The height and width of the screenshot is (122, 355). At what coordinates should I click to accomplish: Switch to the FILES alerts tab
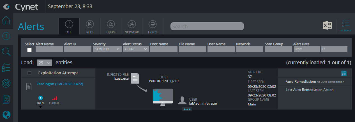[x=90, y=27]
